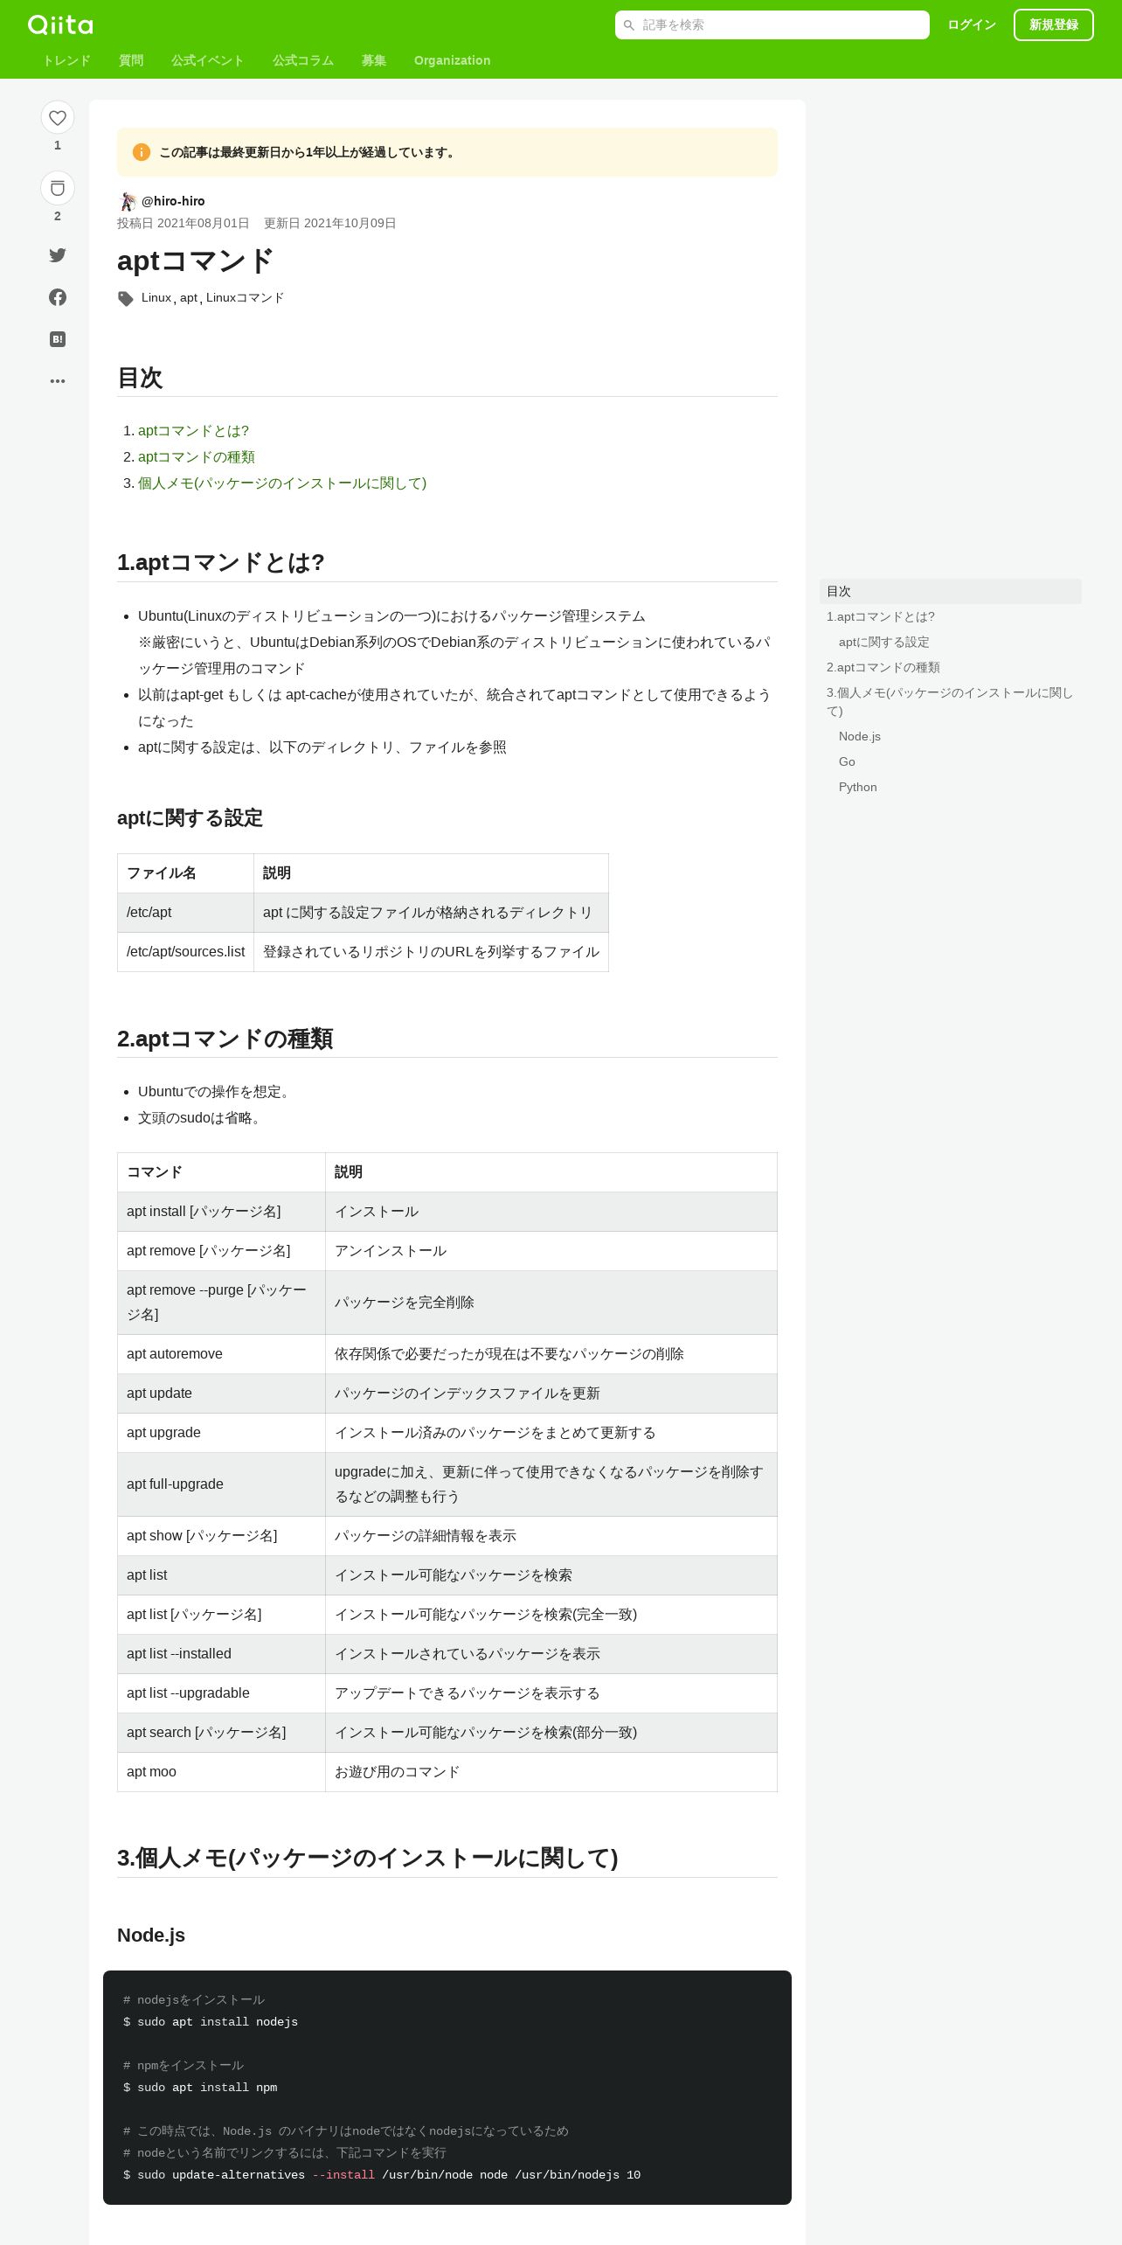Click the orange info warning icon
Screen dimensions: 1122x2245
[142, 152]
